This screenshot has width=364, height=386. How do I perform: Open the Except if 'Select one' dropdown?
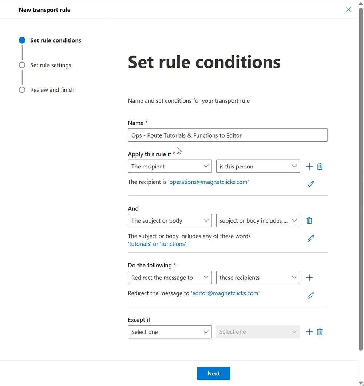(x=170, y=332)
